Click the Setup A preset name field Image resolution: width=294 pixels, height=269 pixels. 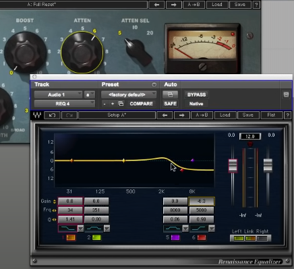117,115
